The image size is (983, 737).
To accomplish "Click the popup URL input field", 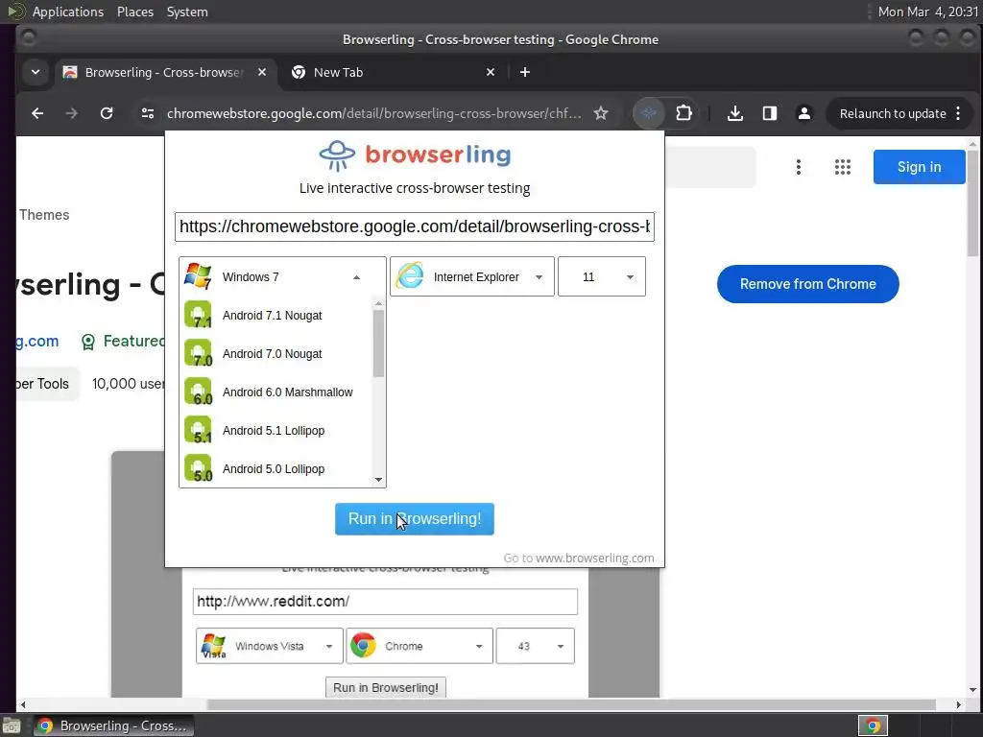I will click(x=415, y=226).
